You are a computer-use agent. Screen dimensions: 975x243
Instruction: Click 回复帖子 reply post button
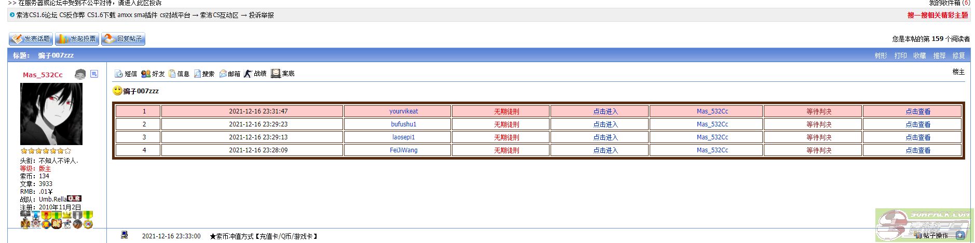click(x=123, y=39)
